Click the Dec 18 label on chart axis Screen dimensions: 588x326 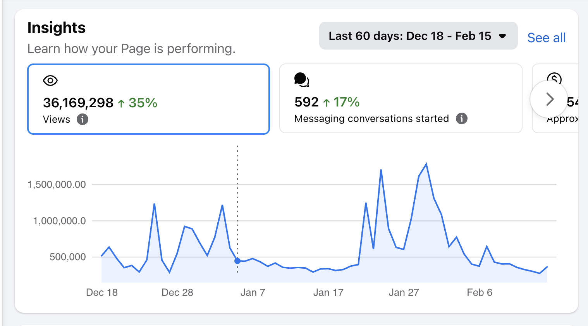point(101,292)
